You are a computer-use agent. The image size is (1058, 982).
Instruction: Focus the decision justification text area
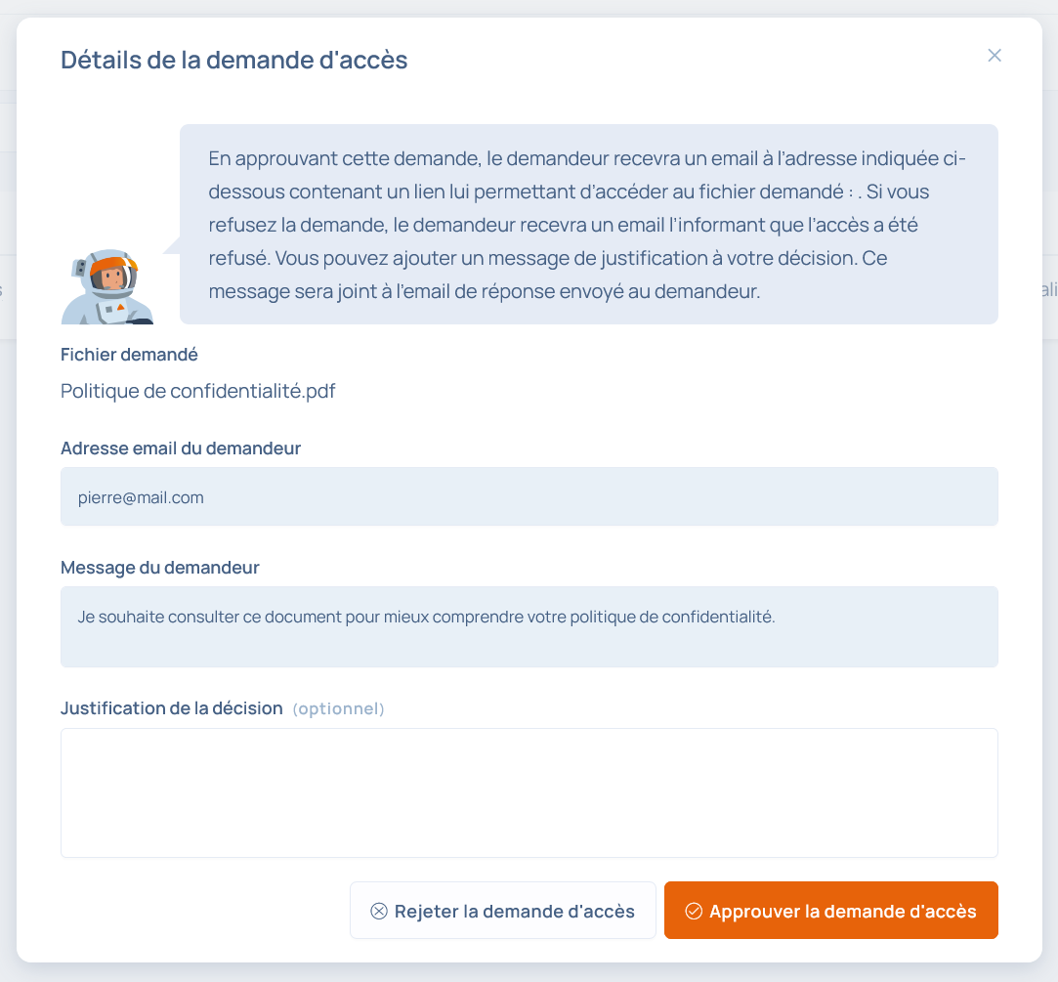(529, 792)
